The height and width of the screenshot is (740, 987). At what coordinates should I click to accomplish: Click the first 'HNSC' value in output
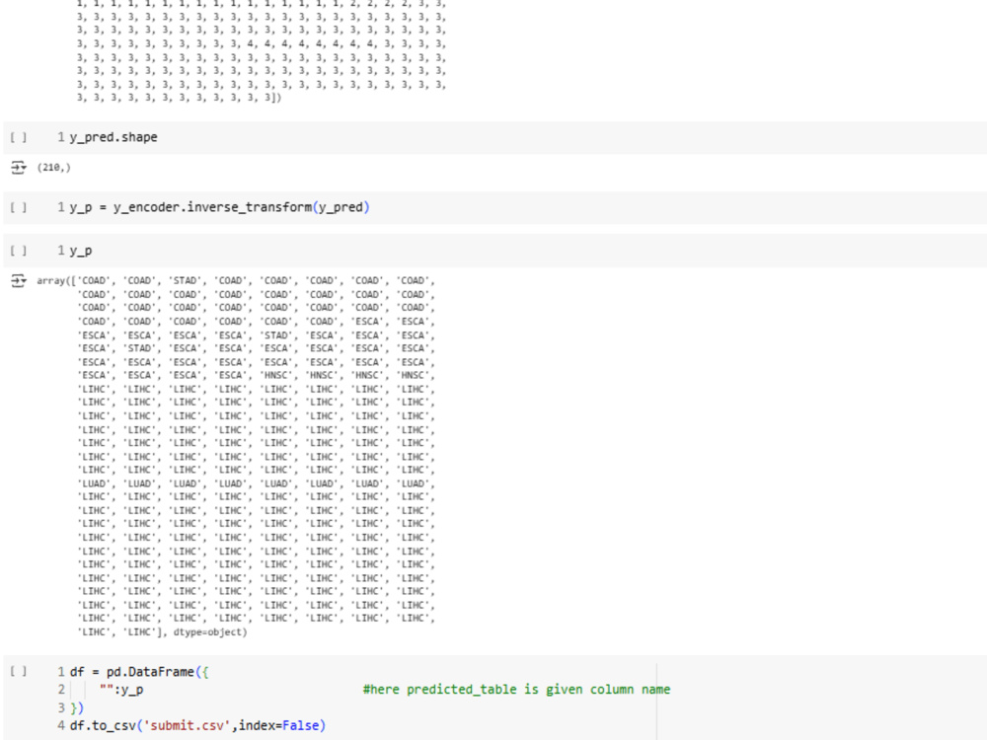276,375
